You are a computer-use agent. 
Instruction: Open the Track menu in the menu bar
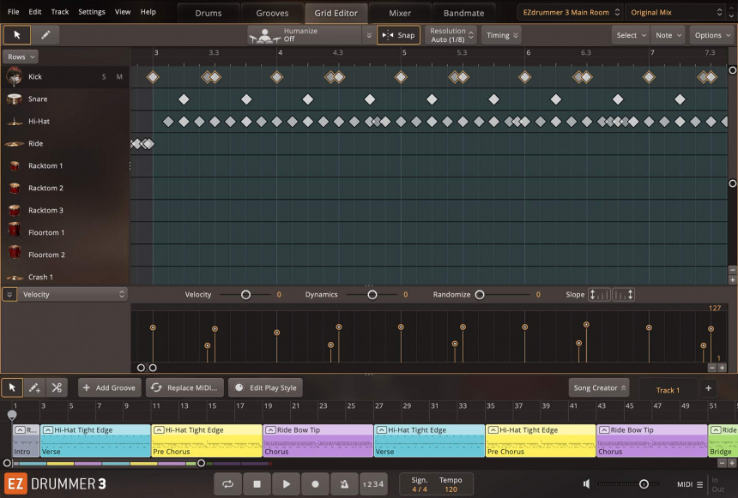coord(59,12)
